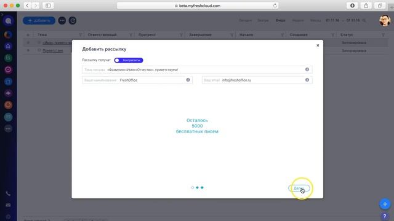Click the Safari address bar
The image size is (394, 221).
198,6
